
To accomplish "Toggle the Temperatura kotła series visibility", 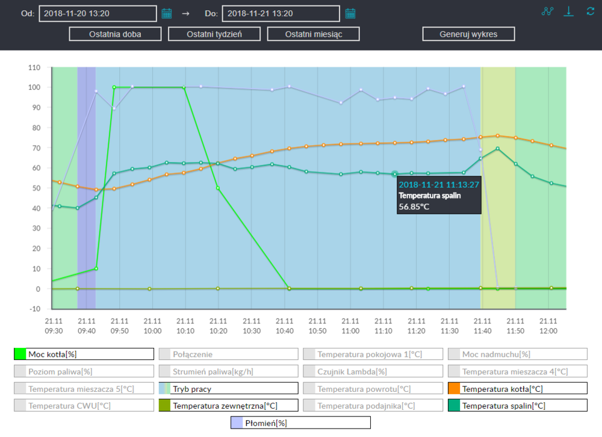I will [518, 389].
